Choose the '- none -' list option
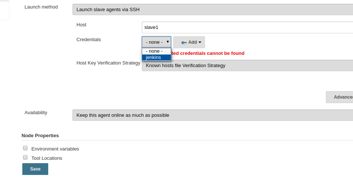Viewport: 353px width, 185px height. [156, 51]
